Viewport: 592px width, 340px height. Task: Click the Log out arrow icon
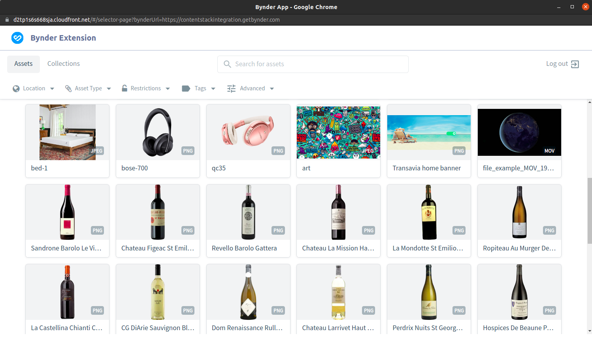pyautogui.click(x=575, y=64)
